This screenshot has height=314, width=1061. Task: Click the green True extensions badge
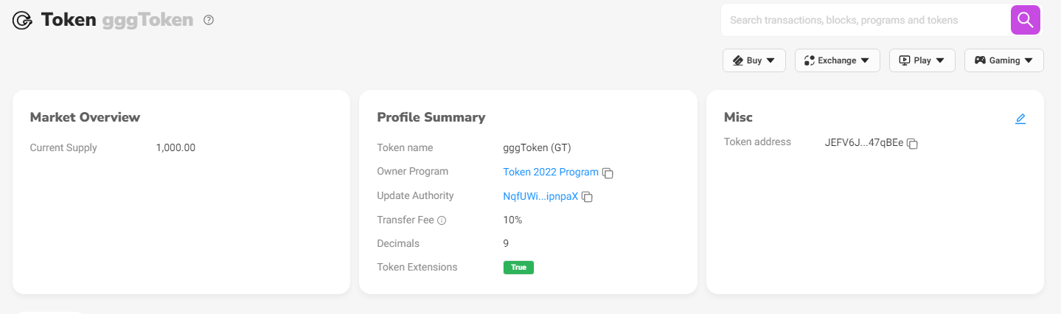pyautogui.click(x=518, y=267)
